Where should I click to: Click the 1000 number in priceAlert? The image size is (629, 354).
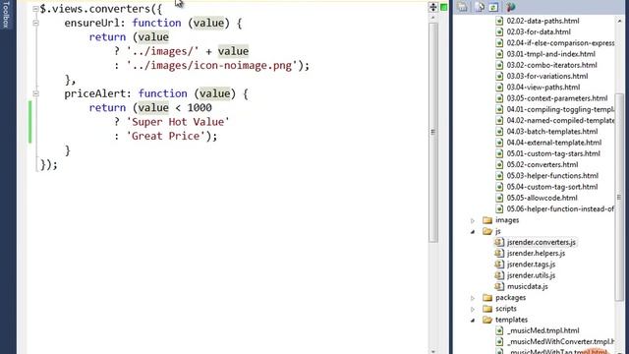(200, 107)
